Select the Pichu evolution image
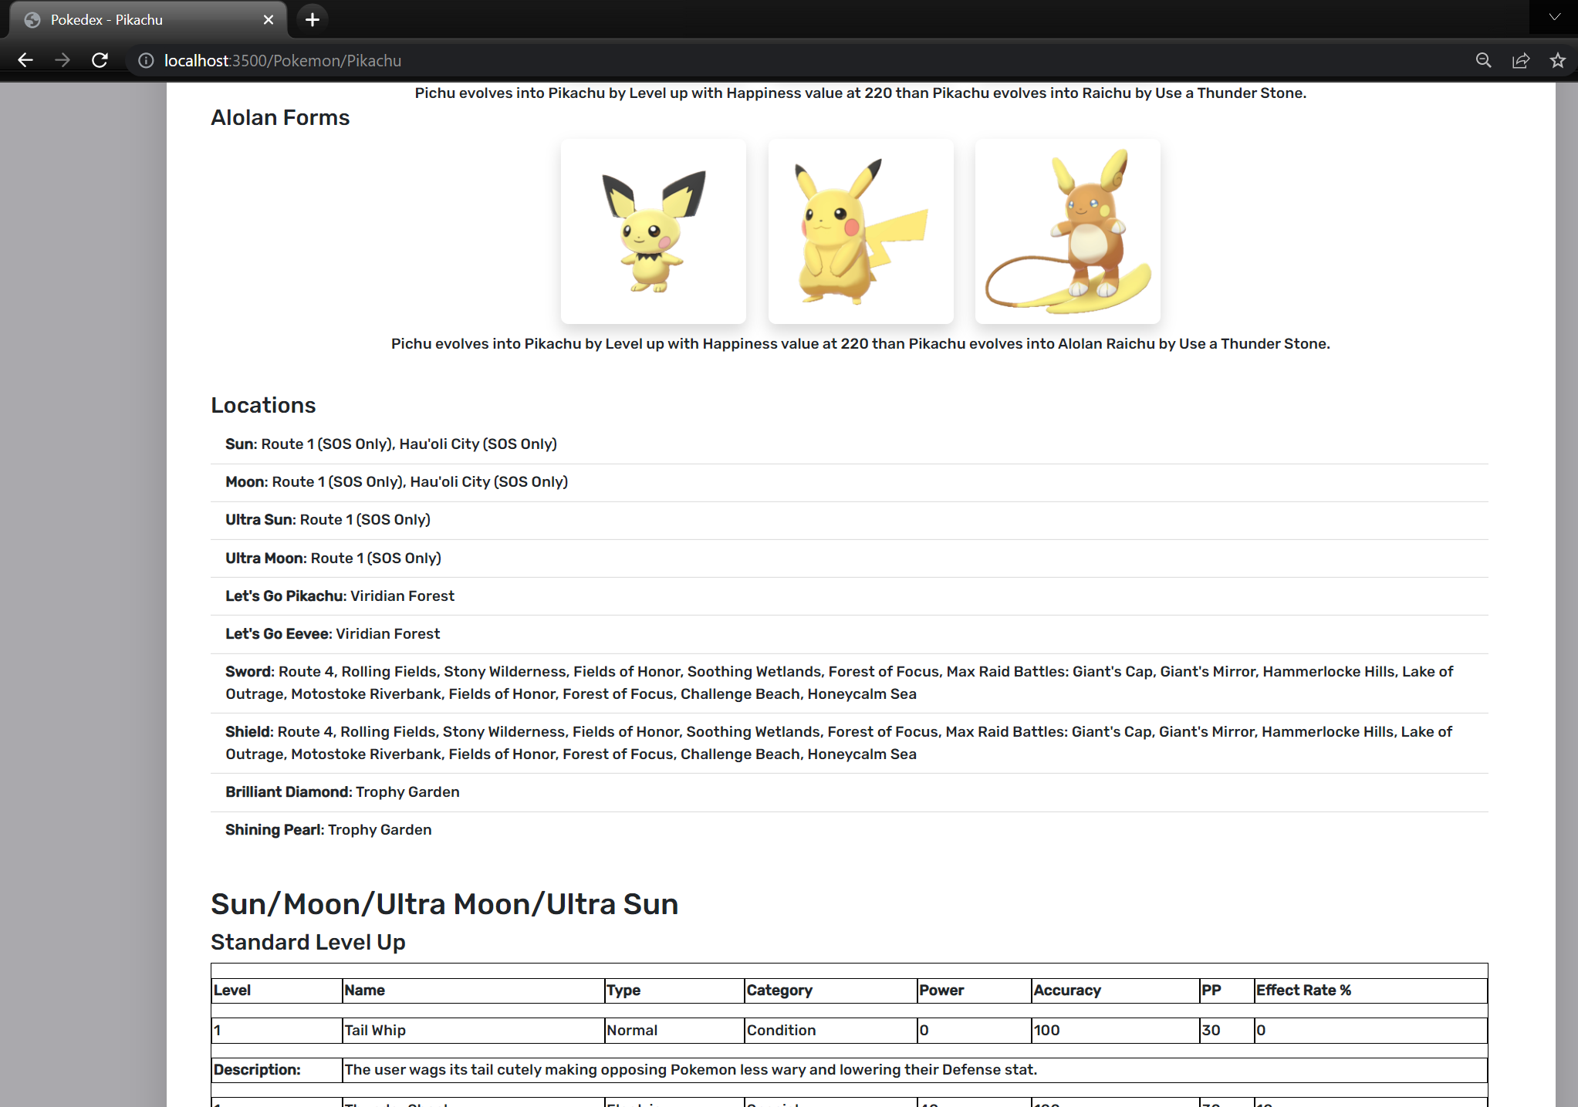Image resolution: width=1578 pixels, height=1107 pixels. (653, 231)
